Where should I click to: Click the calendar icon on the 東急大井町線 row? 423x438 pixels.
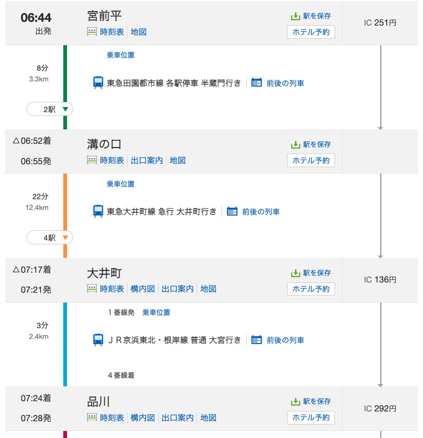point(232,211)
